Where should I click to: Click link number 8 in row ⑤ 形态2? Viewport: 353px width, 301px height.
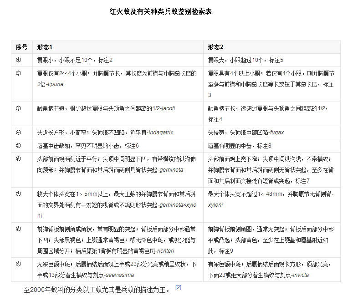(x=270, y=146)
